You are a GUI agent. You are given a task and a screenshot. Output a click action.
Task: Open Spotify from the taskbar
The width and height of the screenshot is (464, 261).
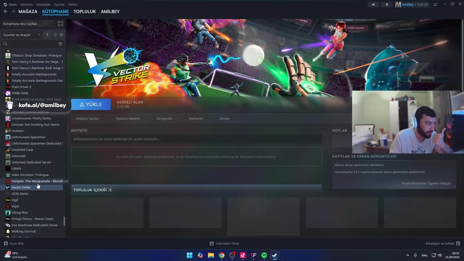click(x=264, y=255)
